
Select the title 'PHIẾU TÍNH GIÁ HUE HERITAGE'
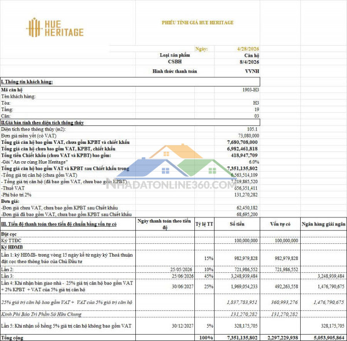pyautogui.click(x=198, y=23)
